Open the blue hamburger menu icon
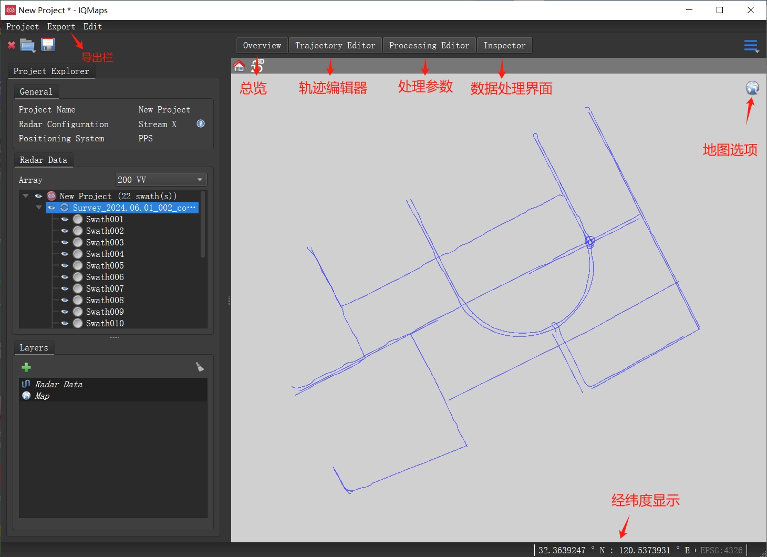Screen dimensions: 767x557 point(751,46)
